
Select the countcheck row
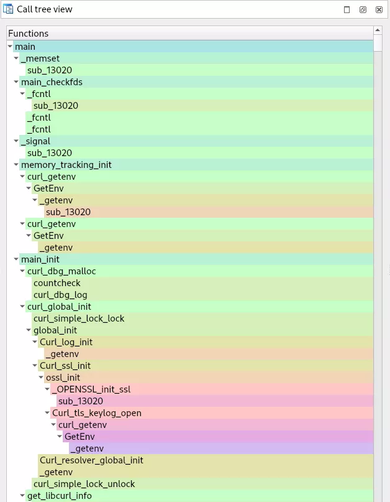[202, 283]
